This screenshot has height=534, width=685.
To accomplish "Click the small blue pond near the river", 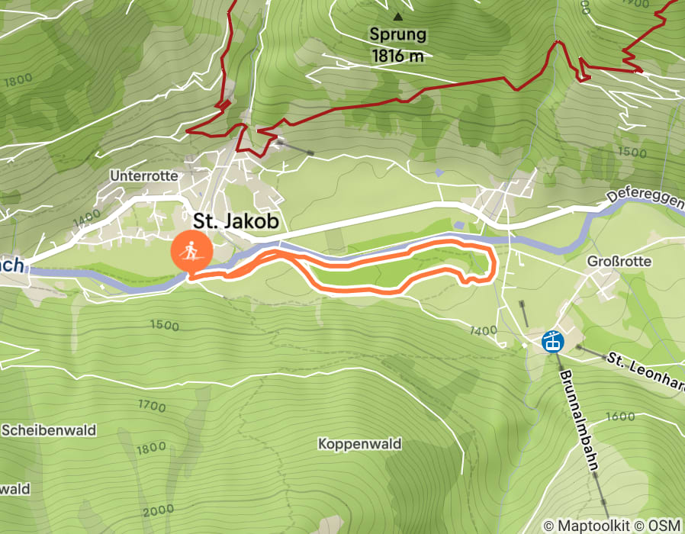I will [459, 225].
